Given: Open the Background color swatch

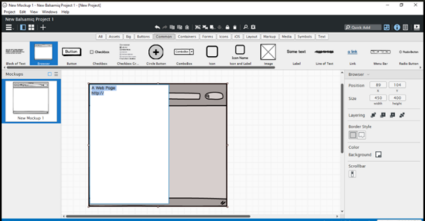Looking at the screenshot, I should point(378,154).
